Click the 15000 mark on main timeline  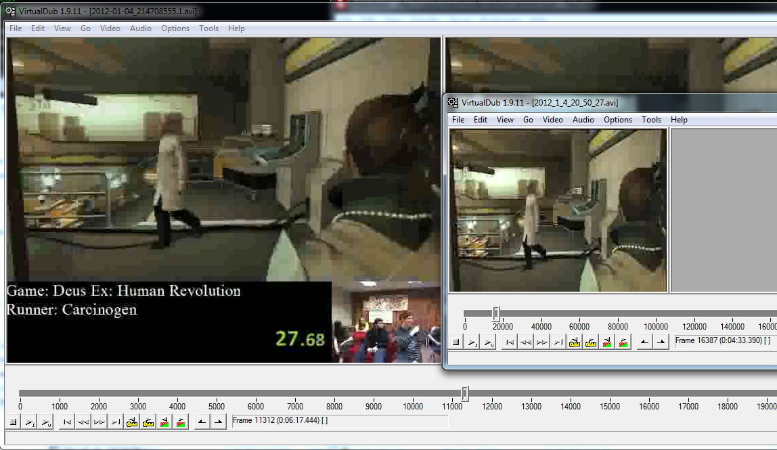coord(610,407)
